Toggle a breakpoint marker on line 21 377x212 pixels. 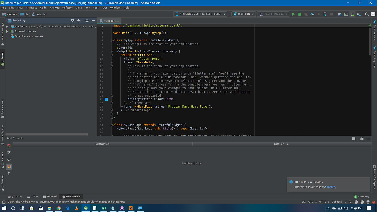pyautogui.click(x=106, y=99)
